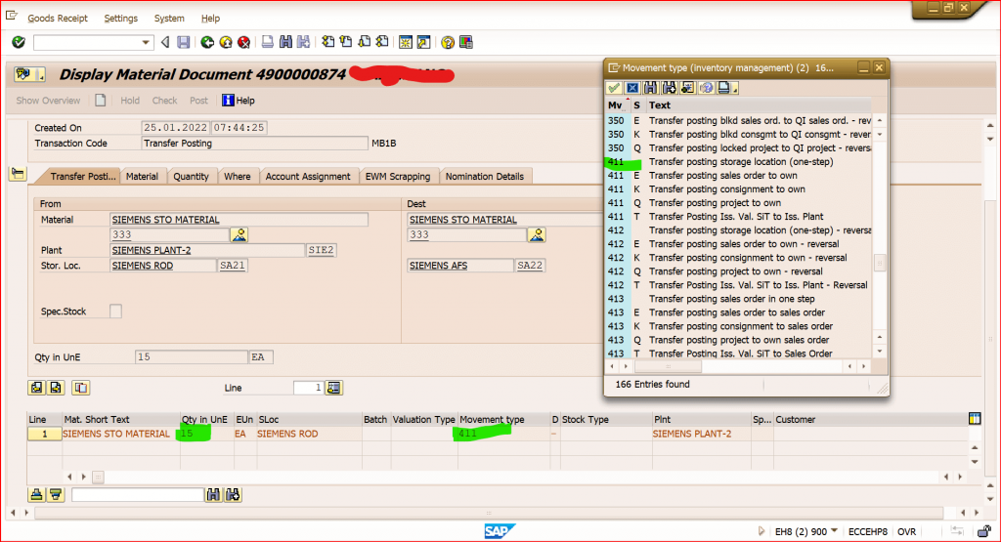Click the Find Next binoculars icon below item table
The height and width of the screenshot is (542, 1001).
pos(233,494)
